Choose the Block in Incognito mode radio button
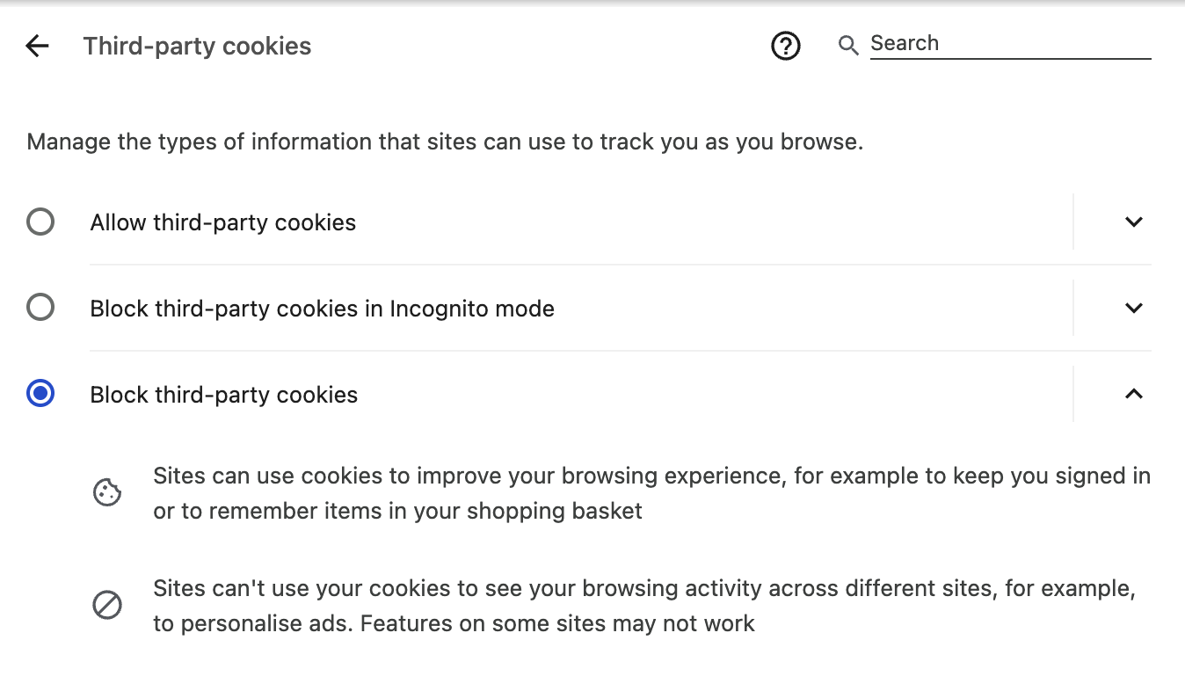This screenshot has width=1185, height=691. point(40,308)
